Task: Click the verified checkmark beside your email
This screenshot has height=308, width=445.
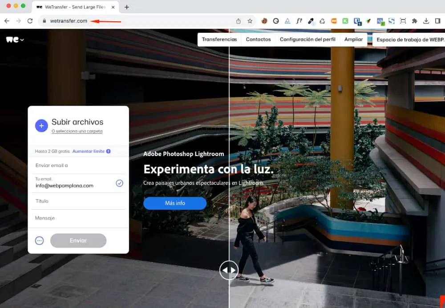Action: click(x=119, y=183)
